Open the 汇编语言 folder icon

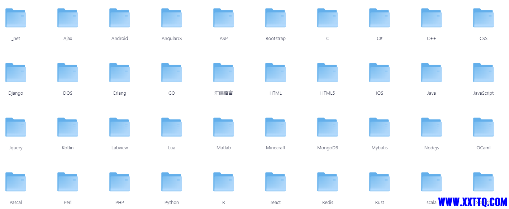click(224, 73)
